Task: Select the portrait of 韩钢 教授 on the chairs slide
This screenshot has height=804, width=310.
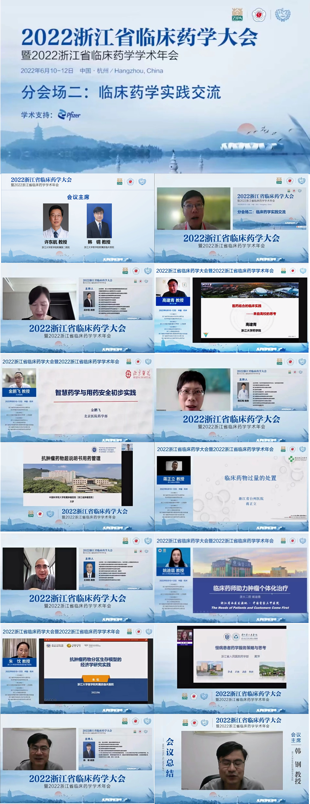Action: coord(99,221)
